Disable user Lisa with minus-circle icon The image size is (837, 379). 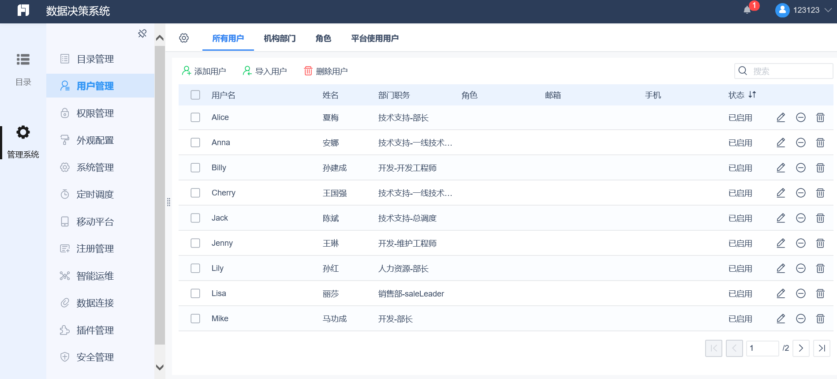point(801,293)
